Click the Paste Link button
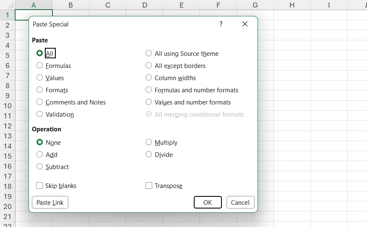 (x=50, y=202)
